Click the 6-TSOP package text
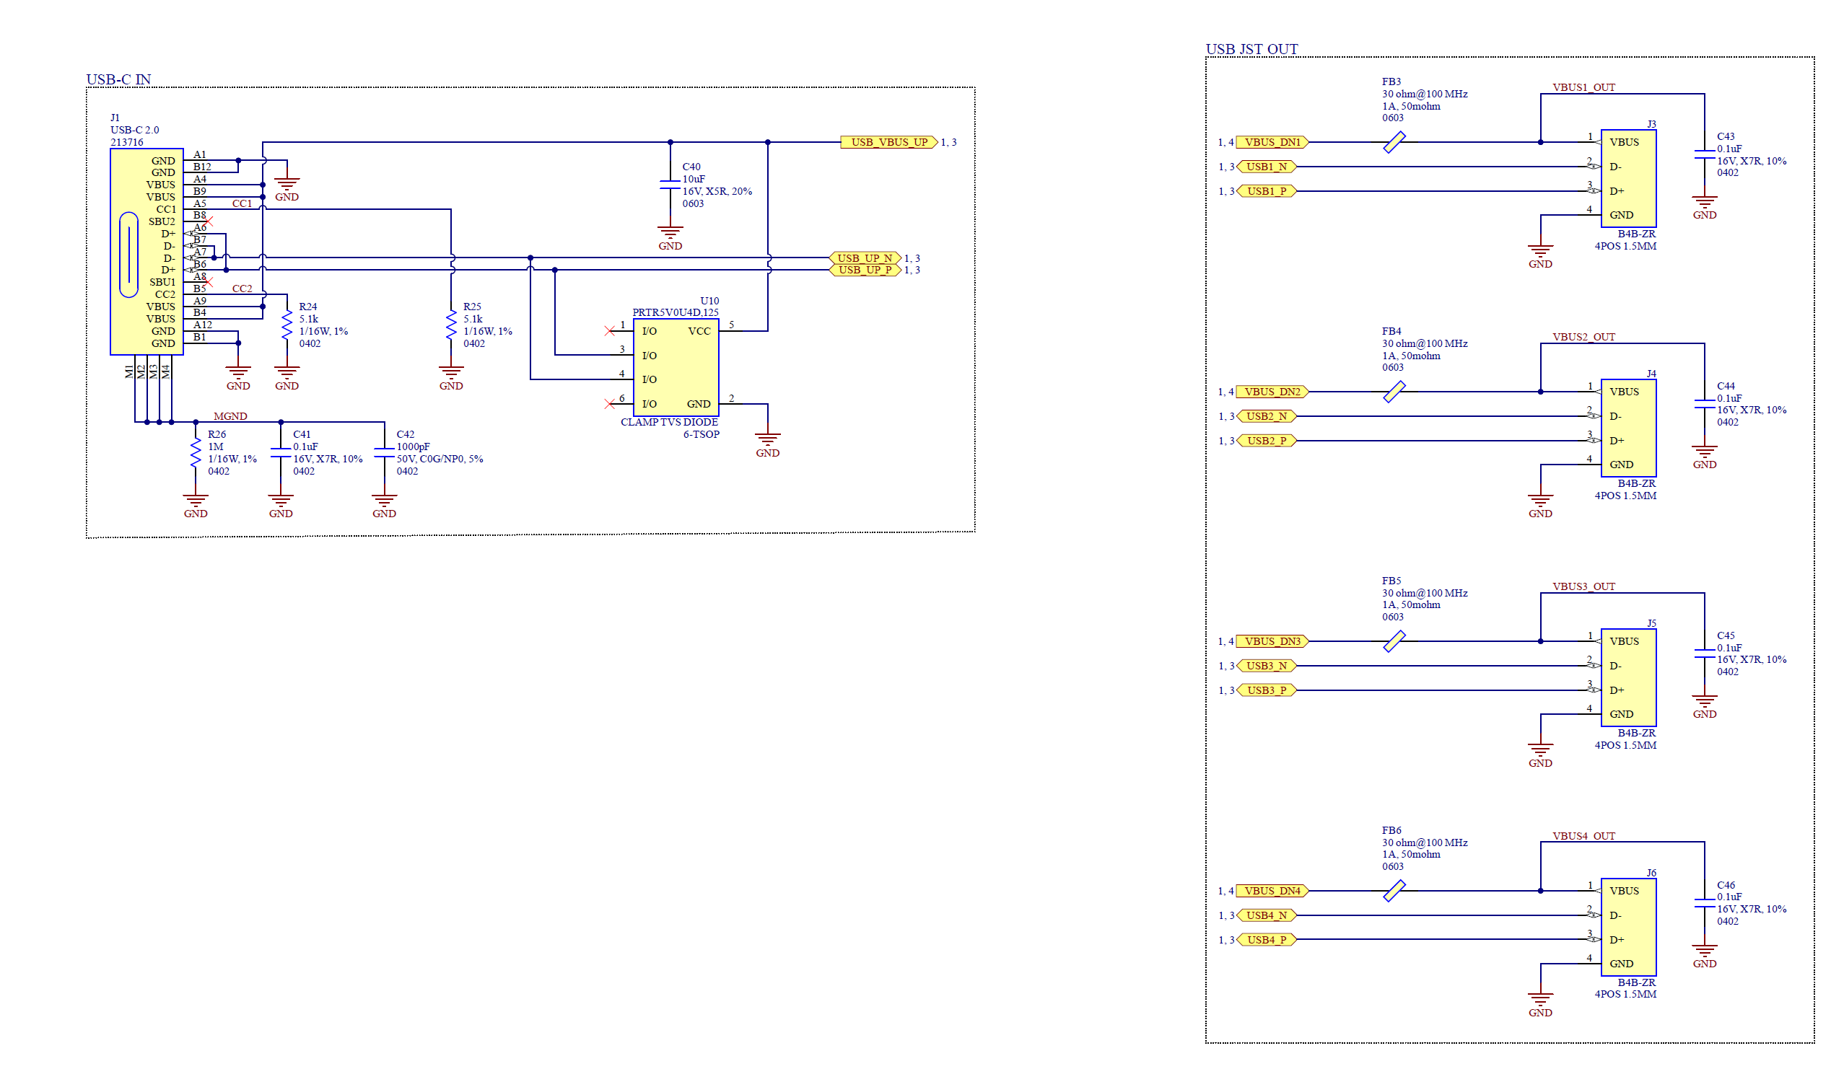The height and width of the screenshot is (1069, 1831). 702,434
